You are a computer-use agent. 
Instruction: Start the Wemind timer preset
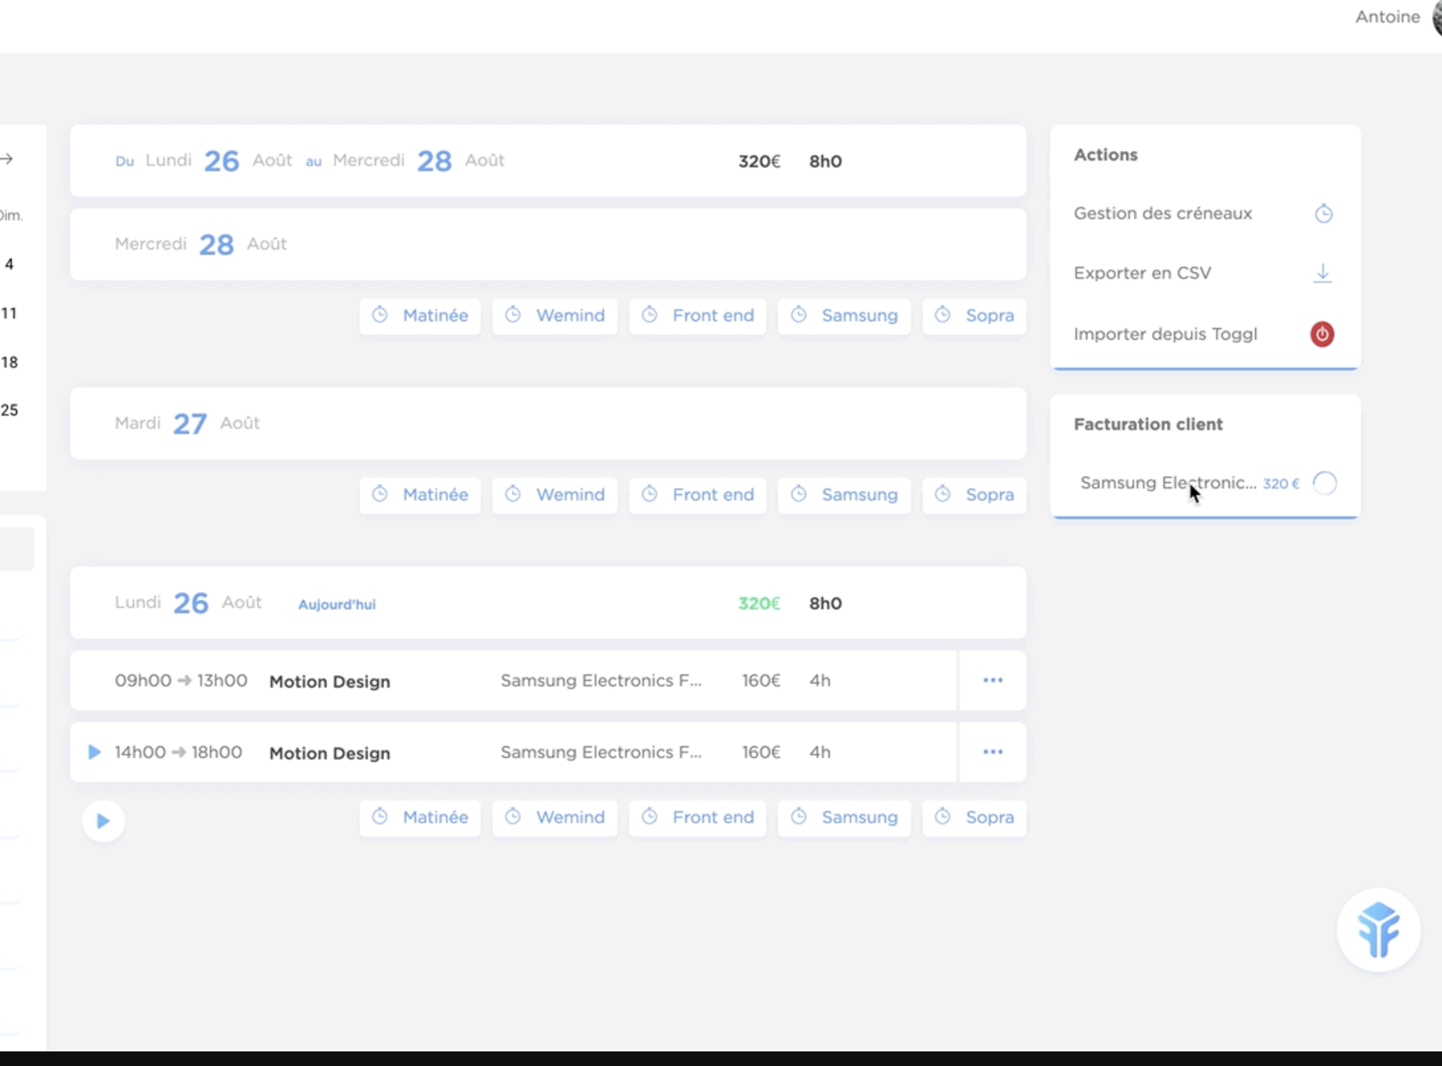coord(554,818)
